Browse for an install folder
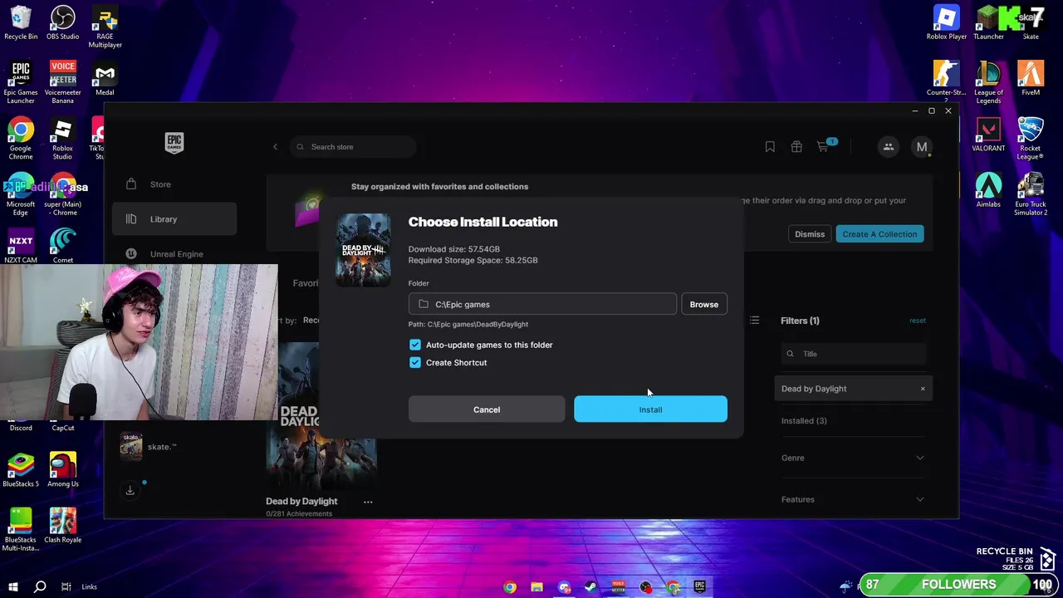Viewport: 1063px width, 598px height. pyautogui.click(x=704, y=304)
